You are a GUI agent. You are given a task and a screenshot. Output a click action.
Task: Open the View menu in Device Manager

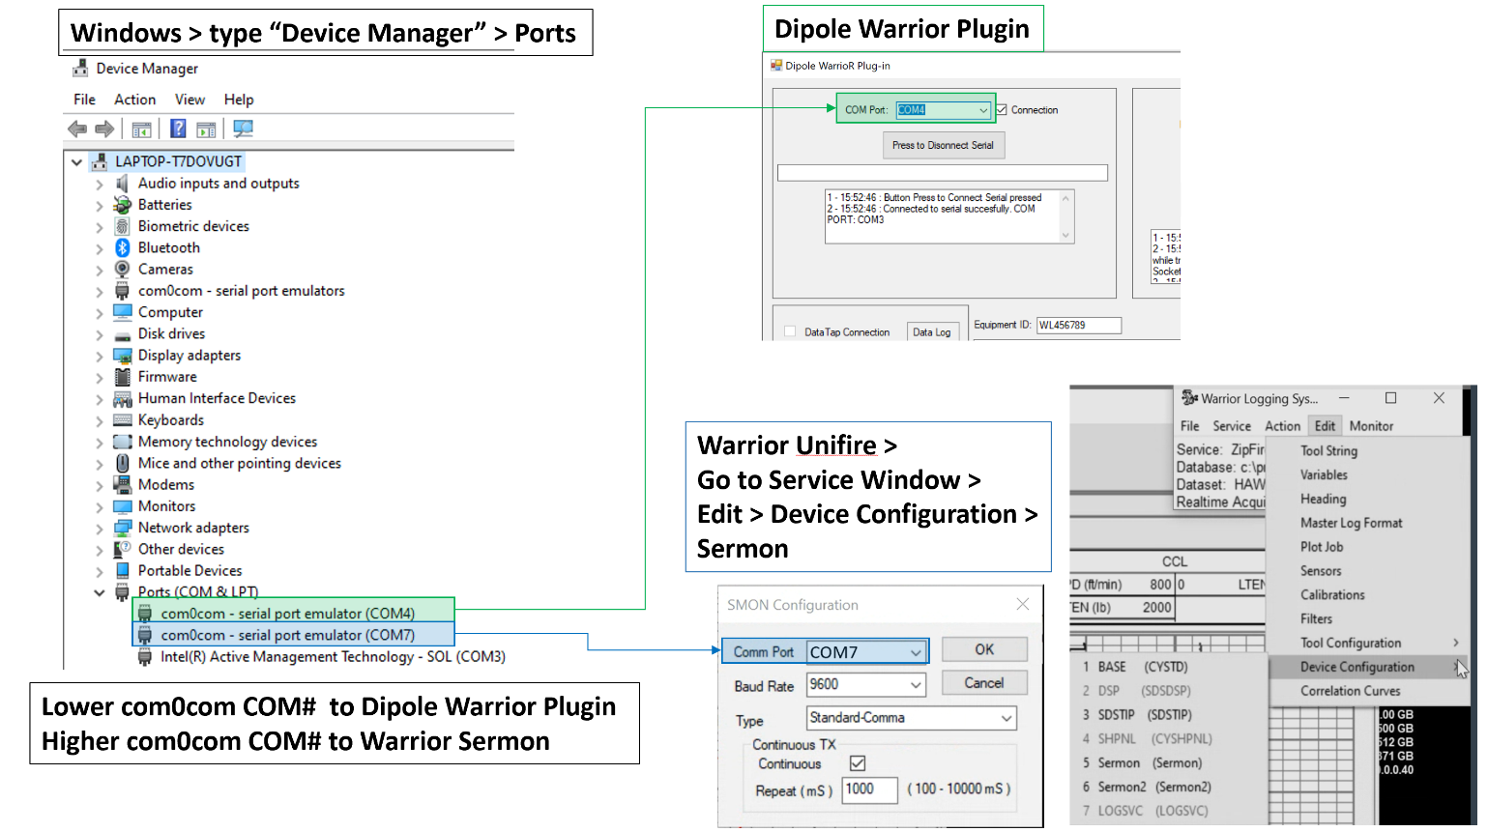(x=190, y=100)
